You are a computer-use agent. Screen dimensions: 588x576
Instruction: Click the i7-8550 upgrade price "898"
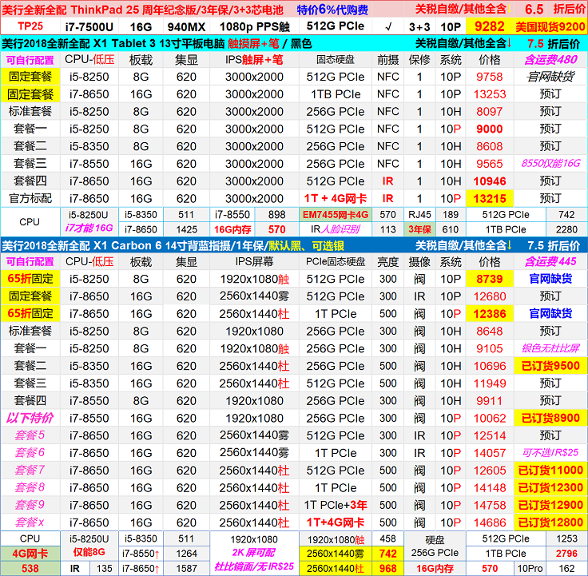click(276, 214)
